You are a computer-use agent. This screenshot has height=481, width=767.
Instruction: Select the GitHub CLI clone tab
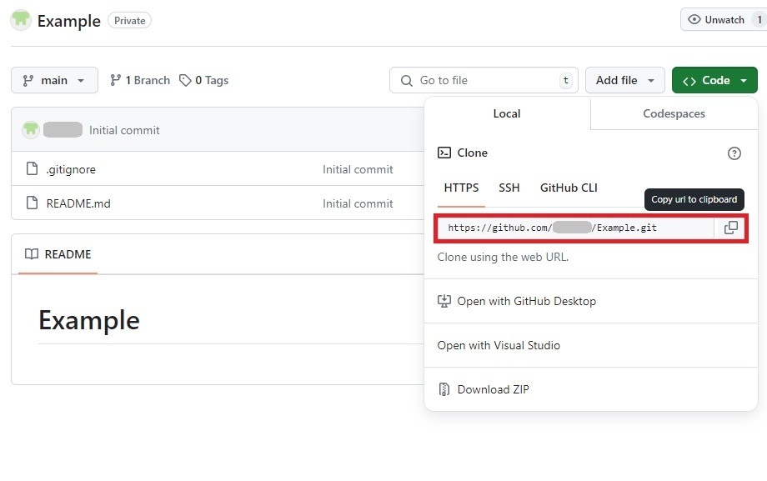tap(569, 188)
